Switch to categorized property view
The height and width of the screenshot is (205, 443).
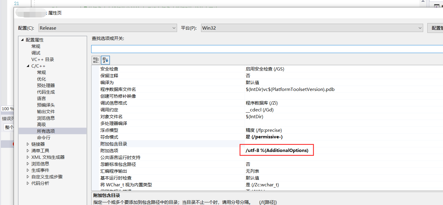click(96, 60)
